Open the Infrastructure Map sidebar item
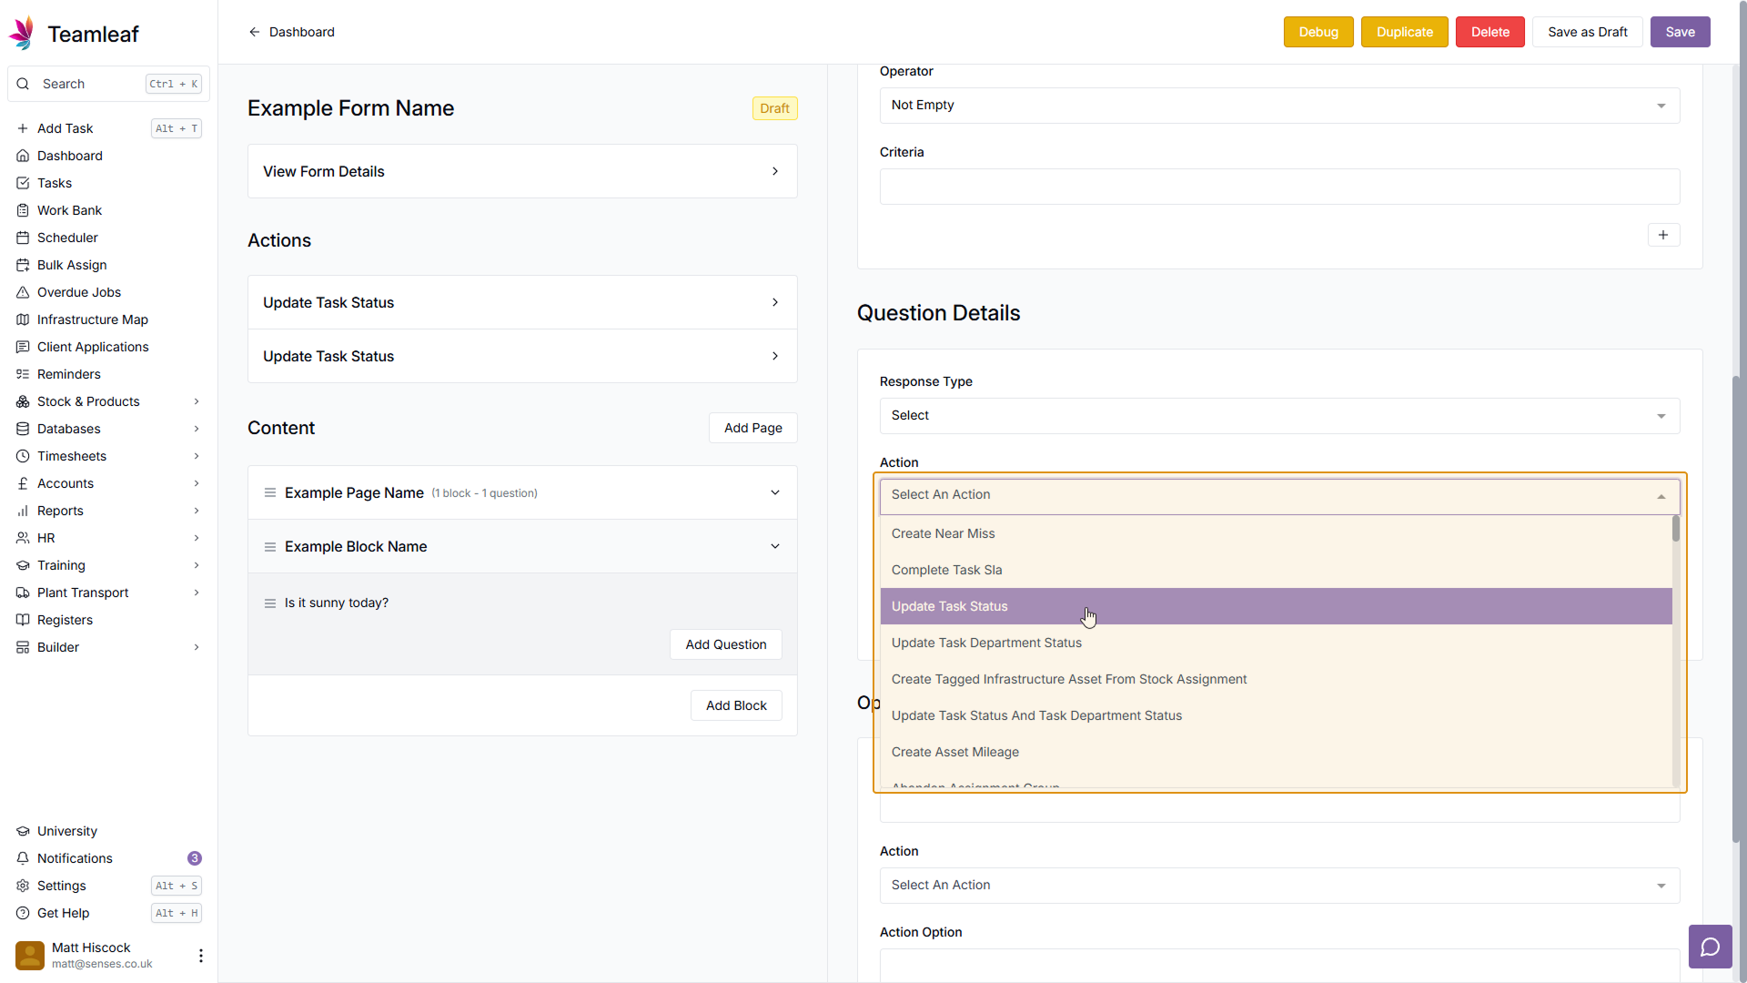This screenshot has width=1747, height=983. [x=92, y=319]
